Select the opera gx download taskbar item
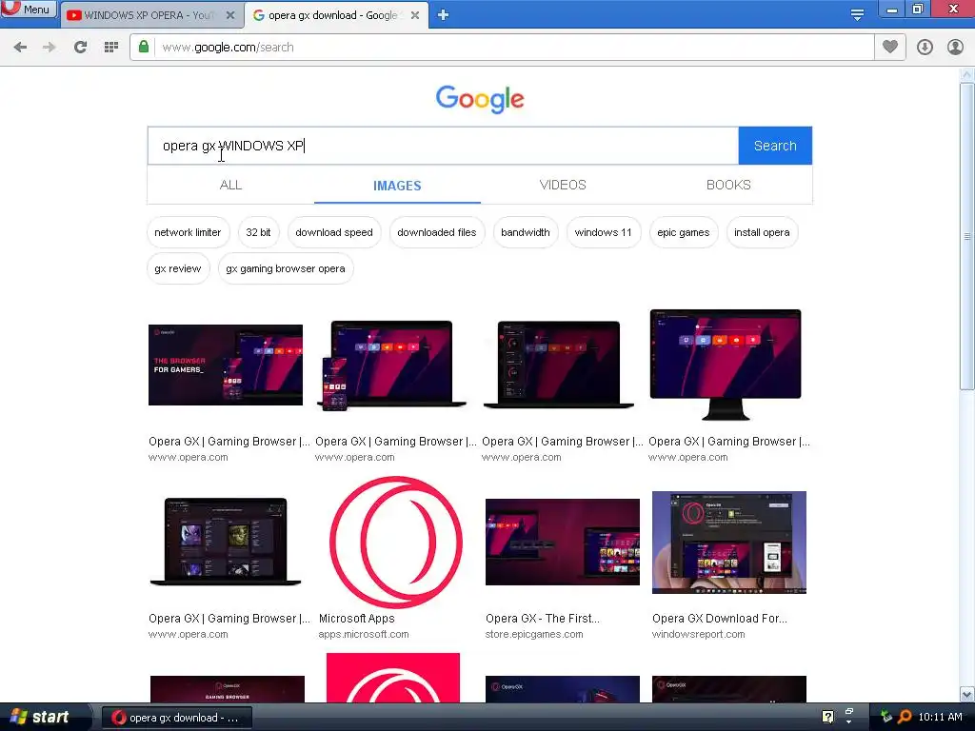 176,718
